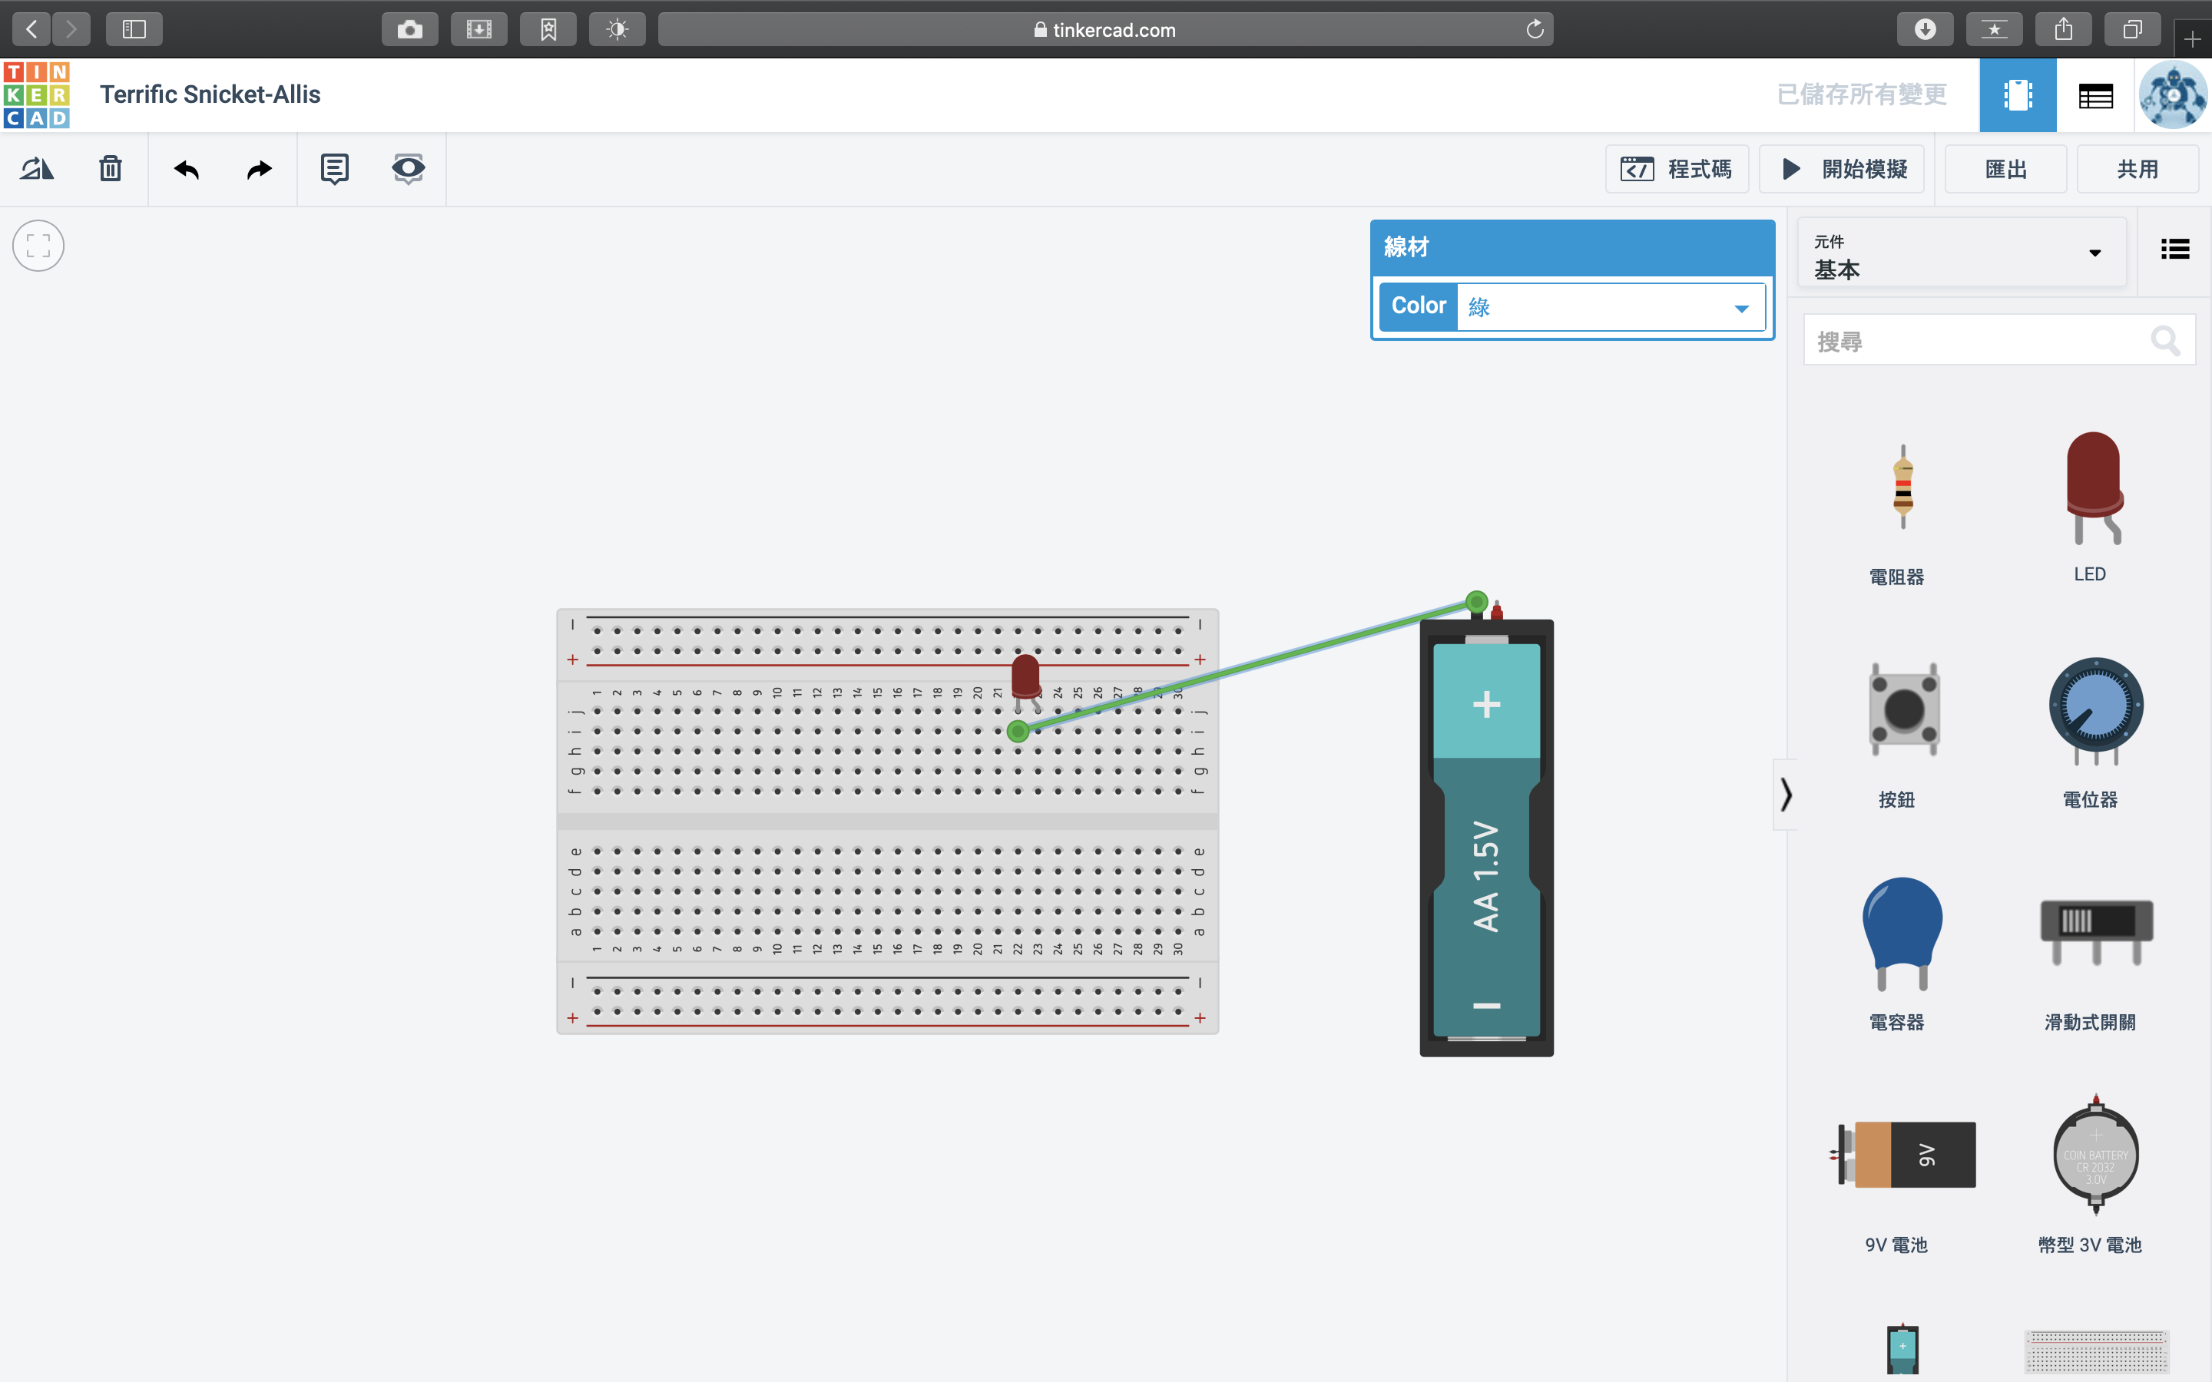Viewport: 2212px width, 1382px height.
Task: Open the wire Color dropdown
Action: (1610, 307)
